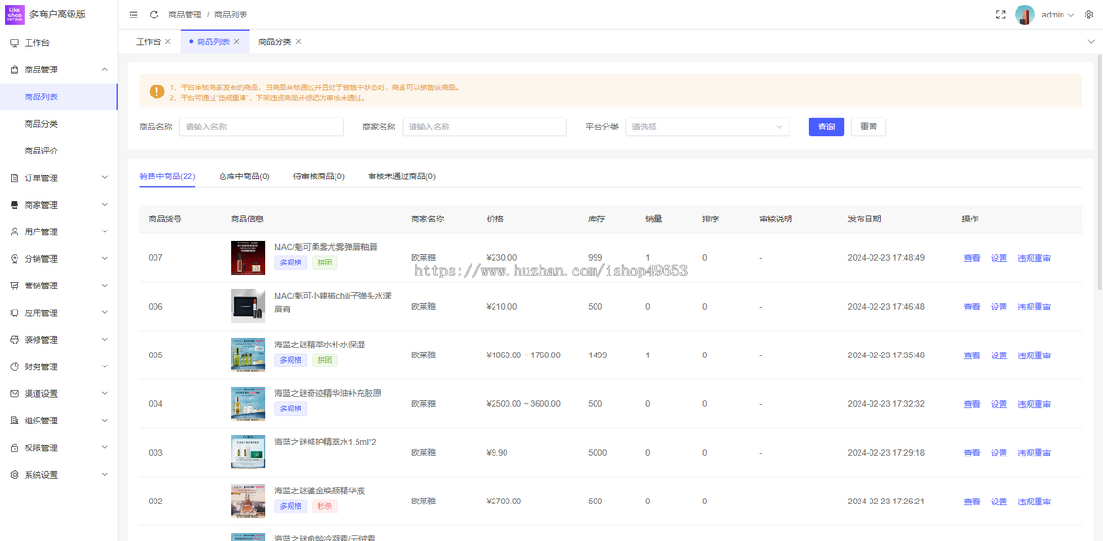Click the thumbnail of product 007

coord(247,257)
